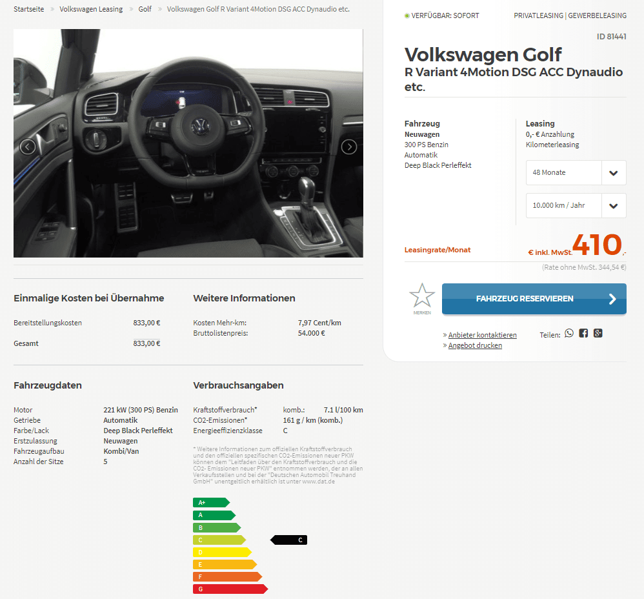Open the 48 Monate duration dropdown
Viewport: 644px width, 599px height.
point(576,172)
